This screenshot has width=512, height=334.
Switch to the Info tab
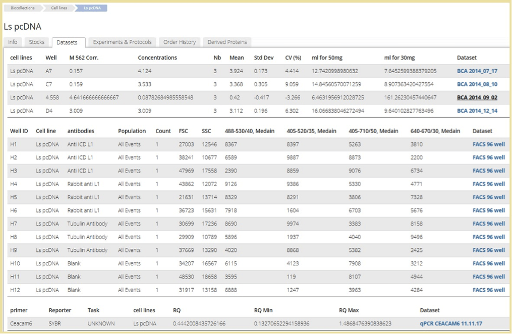point(13,42)
